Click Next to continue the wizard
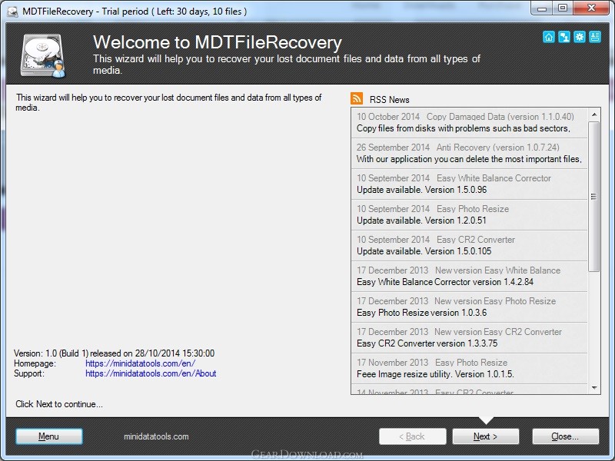The width and height of the screenshot is (615, 461). [x=486, y=436]
